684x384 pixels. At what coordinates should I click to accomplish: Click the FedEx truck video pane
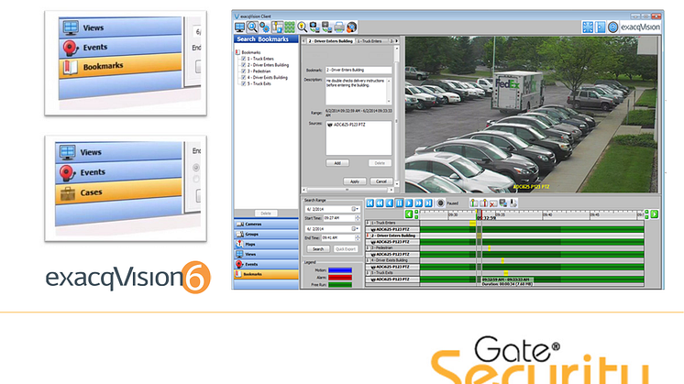pos(532,115)
